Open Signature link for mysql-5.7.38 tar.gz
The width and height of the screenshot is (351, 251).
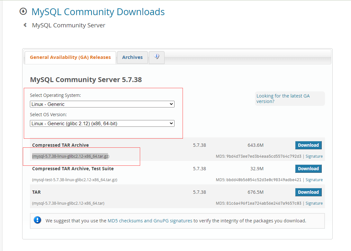click(x=314, y=156)
